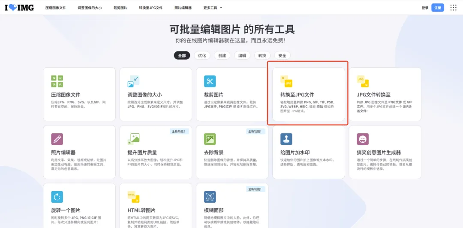Click the 压缩图像文件 card description text
Viewport: 463px width, 228px height.
(78, 104)
